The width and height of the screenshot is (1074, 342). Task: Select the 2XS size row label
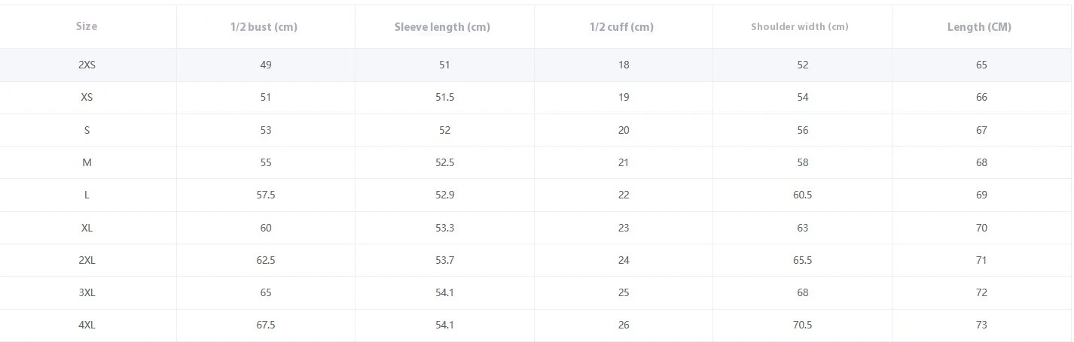(87, 65)
